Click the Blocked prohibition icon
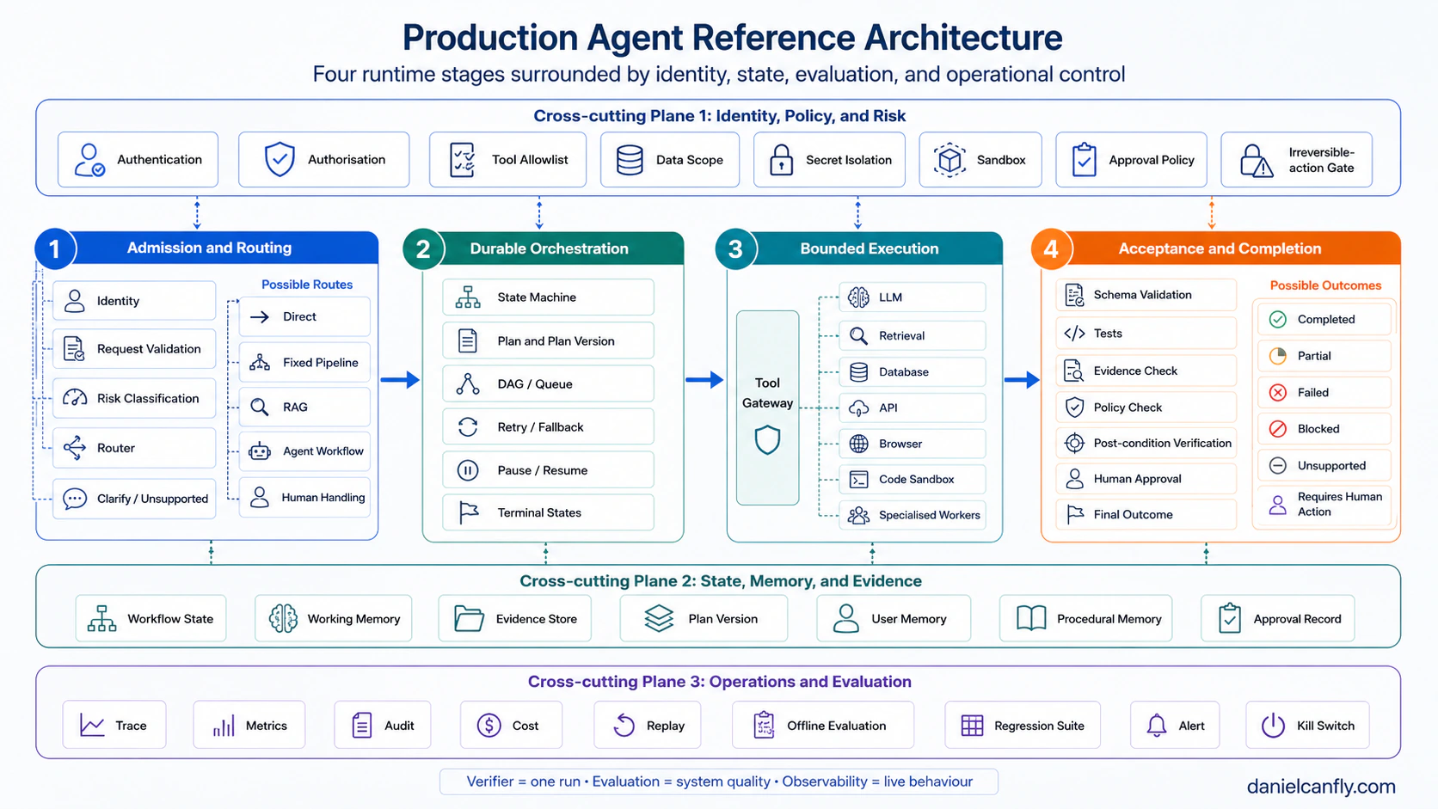Screen dimensions: 1438x809 [x=1278, y=429]
